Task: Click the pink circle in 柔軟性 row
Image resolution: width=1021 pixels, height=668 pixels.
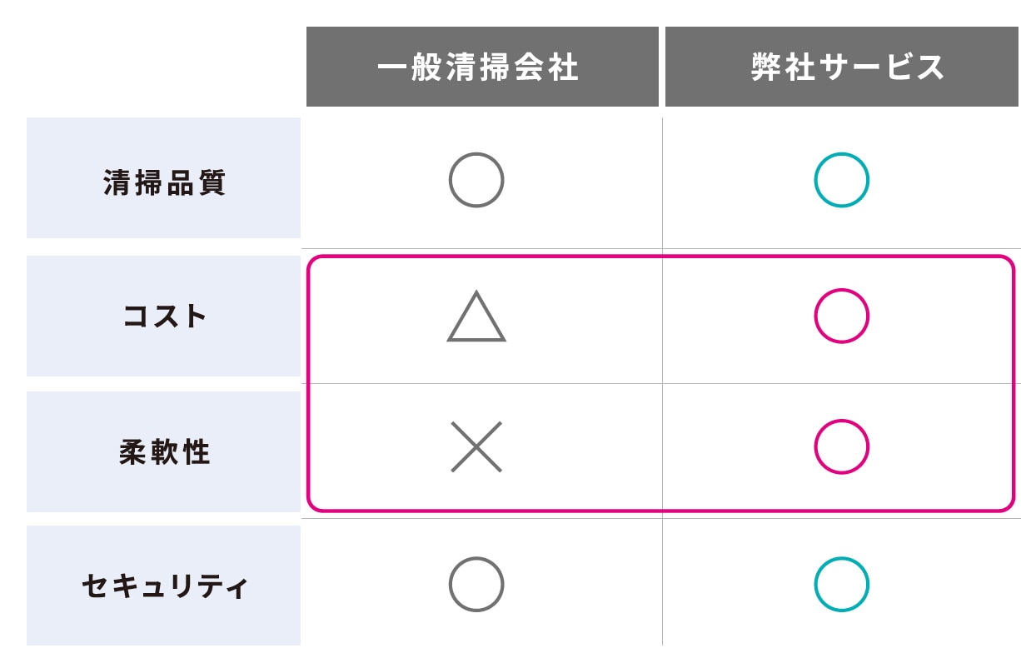Action: (841, 446)
